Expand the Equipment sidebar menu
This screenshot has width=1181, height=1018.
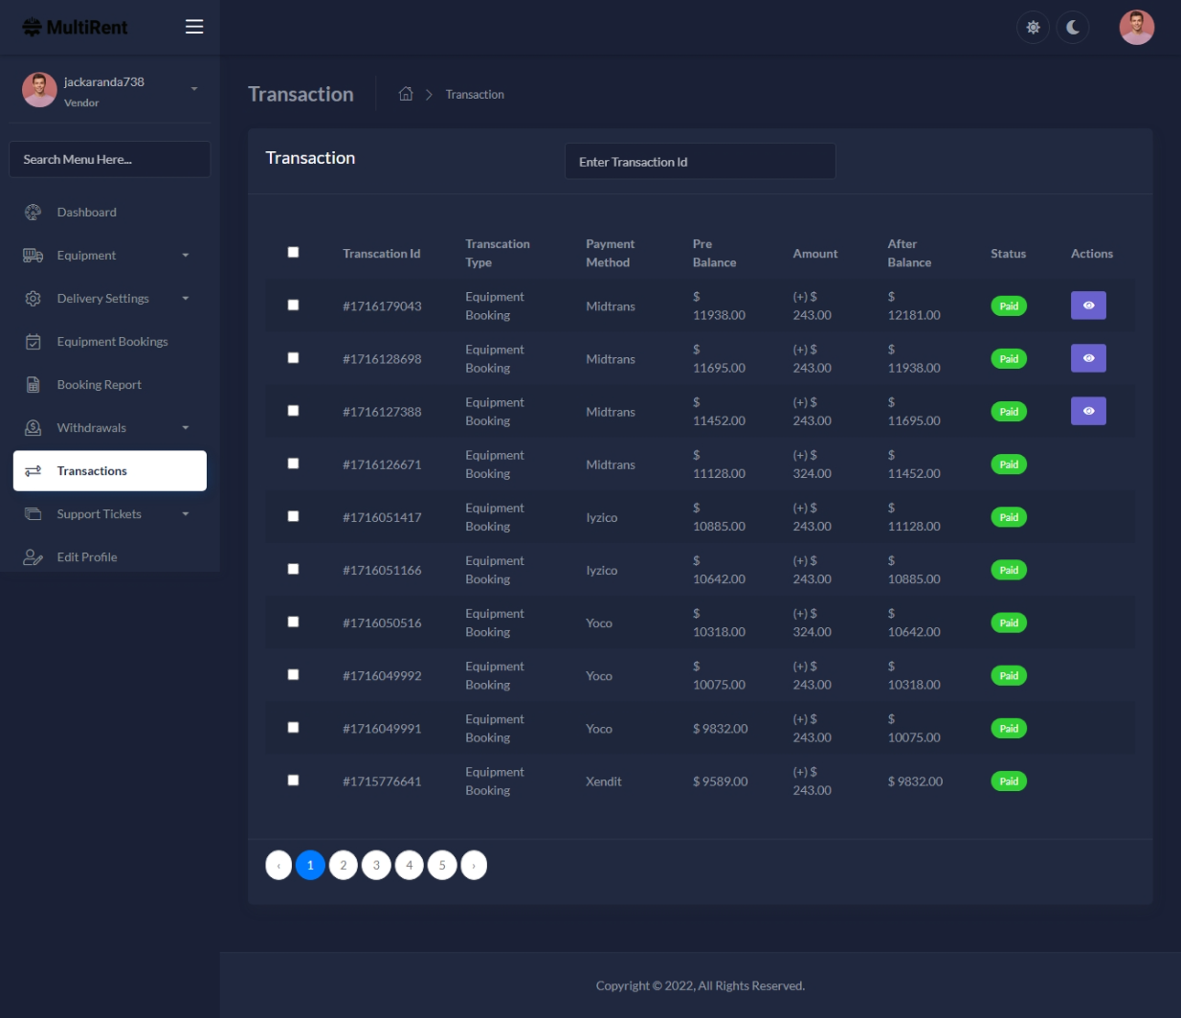pyautogui.click(x=110, y=256)
